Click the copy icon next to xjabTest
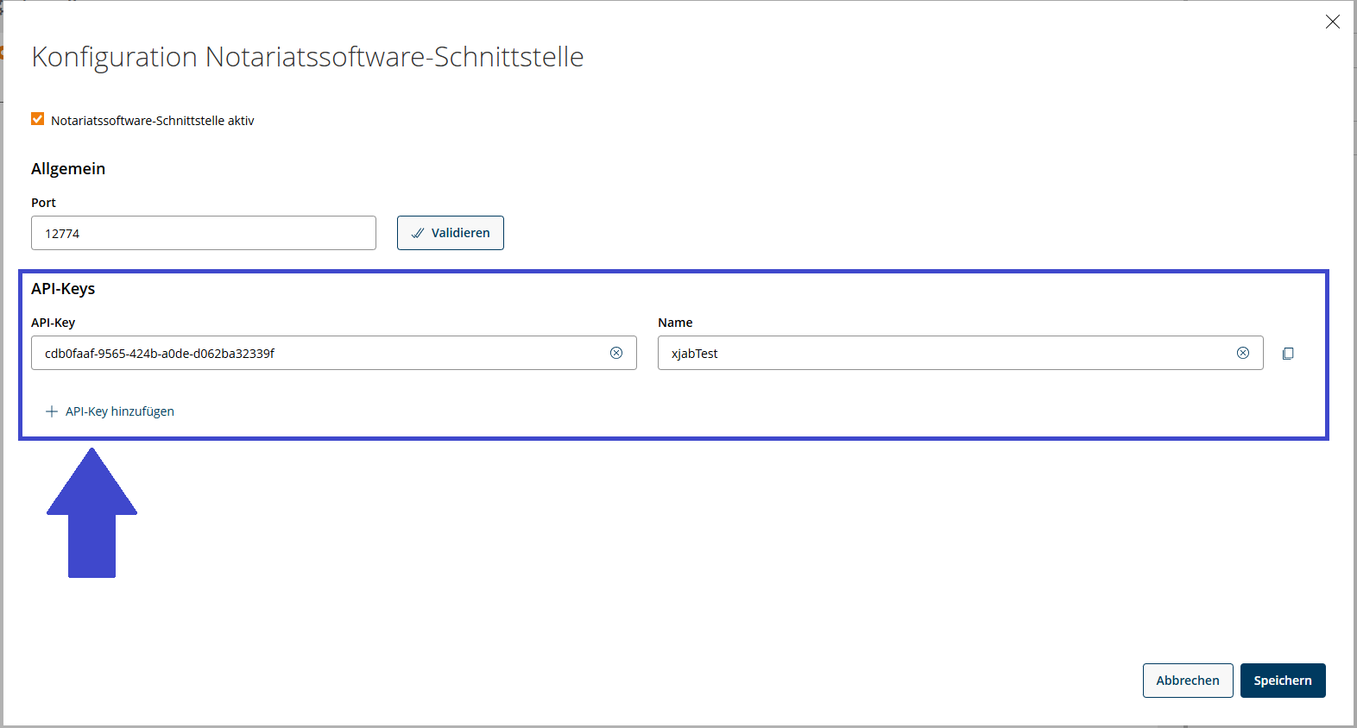The width and height of the screenshot is (1357, 728). (x=1288, y=354)
